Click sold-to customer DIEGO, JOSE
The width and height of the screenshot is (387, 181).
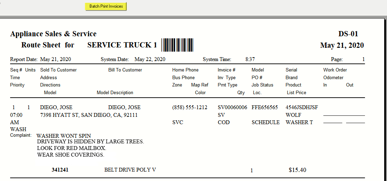click(x=56, y=107)
